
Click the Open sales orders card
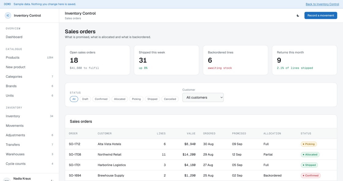coord(97,60)
